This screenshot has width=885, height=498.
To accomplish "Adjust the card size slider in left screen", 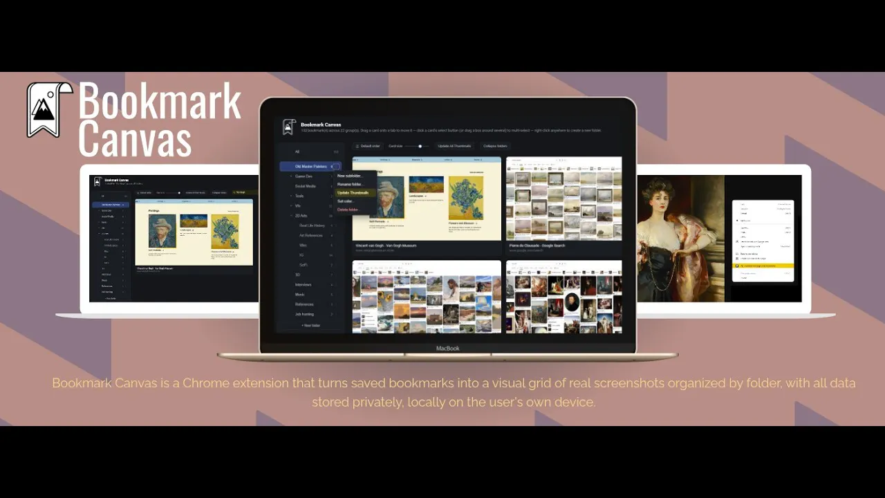I will 173,192.
